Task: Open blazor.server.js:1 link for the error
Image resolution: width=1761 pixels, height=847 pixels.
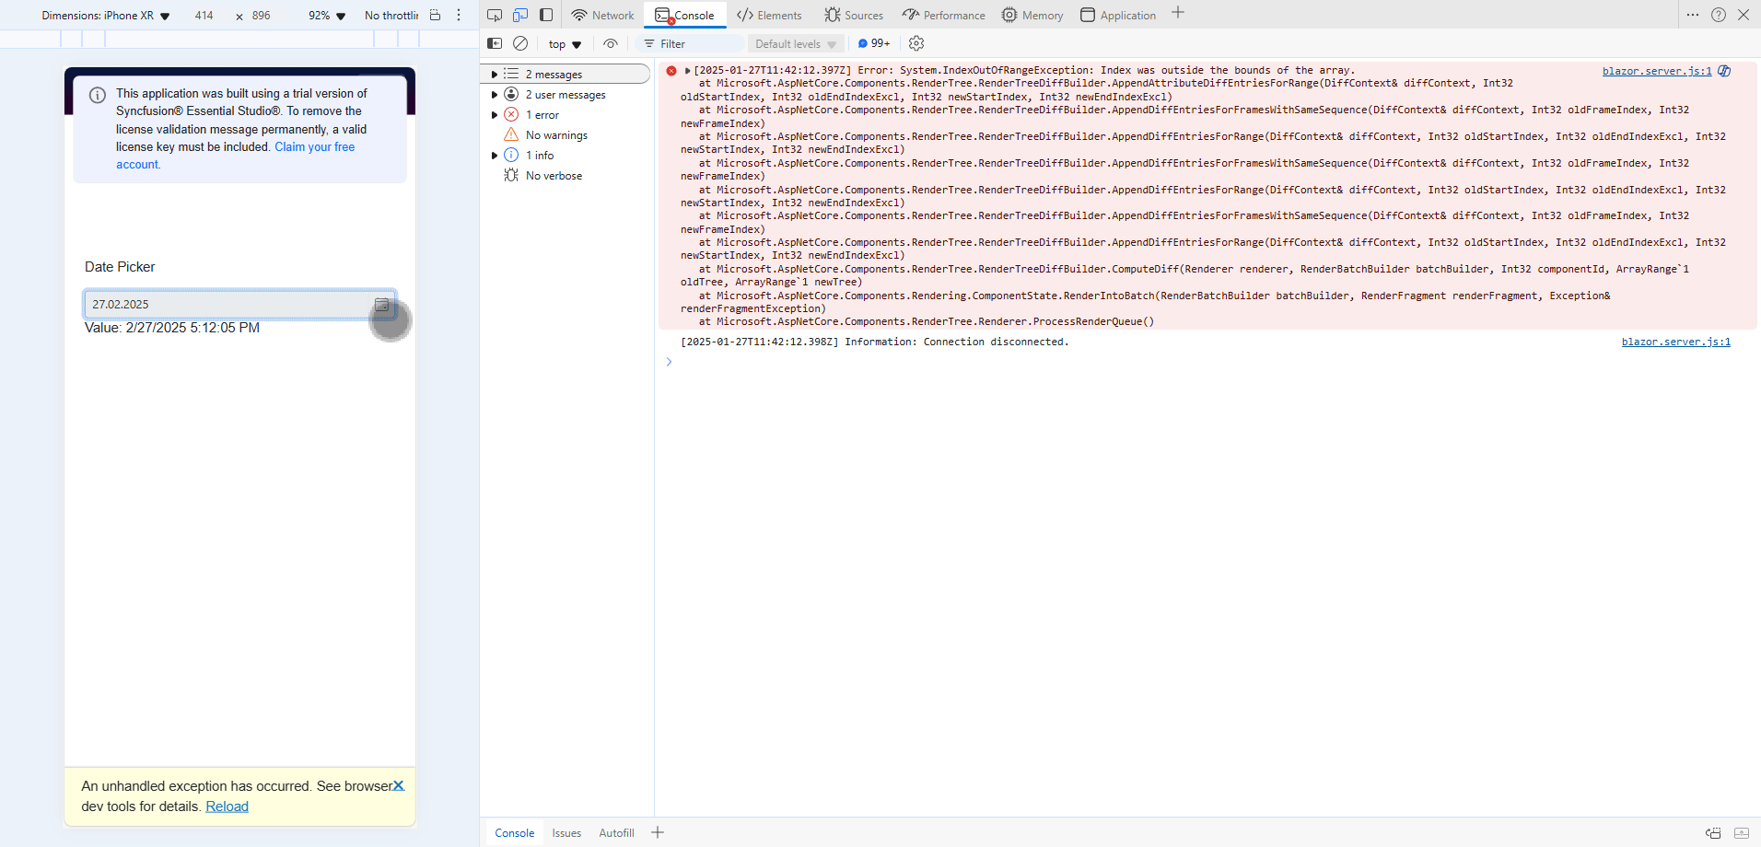Action: [1656, 71]
